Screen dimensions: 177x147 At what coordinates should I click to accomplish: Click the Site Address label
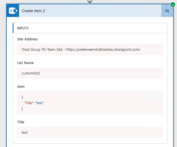point(27,39)
